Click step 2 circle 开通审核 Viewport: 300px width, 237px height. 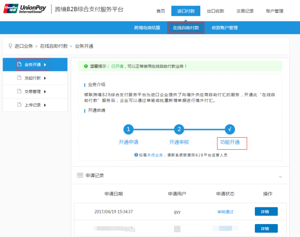[179, 129]
